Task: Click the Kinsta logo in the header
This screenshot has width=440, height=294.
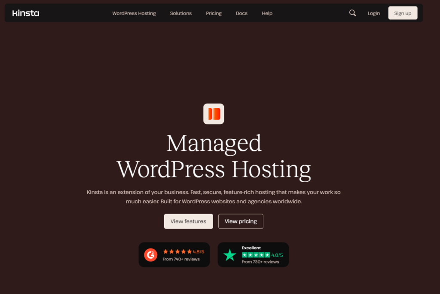Action: (25, 13)
